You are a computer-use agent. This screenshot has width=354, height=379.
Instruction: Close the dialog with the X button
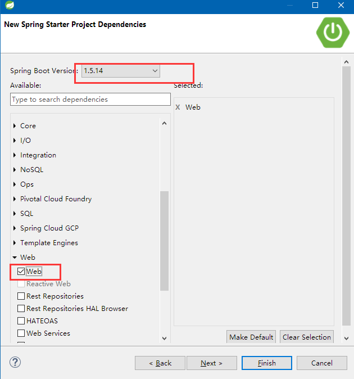(341, 5)
